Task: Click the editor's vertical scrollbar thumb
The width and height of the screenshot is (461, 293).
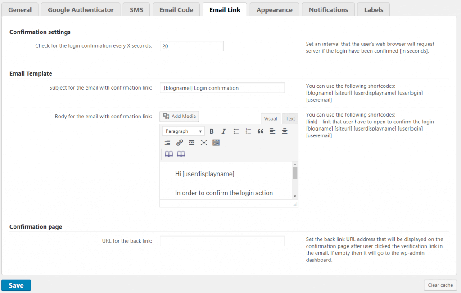Action: tap(295, 173)
